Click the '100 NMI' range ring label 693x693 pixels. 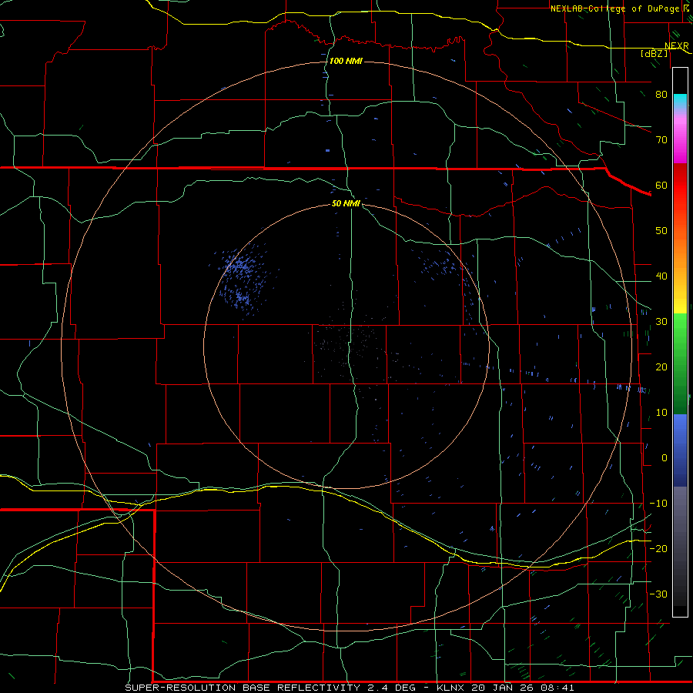click(346, 61)
